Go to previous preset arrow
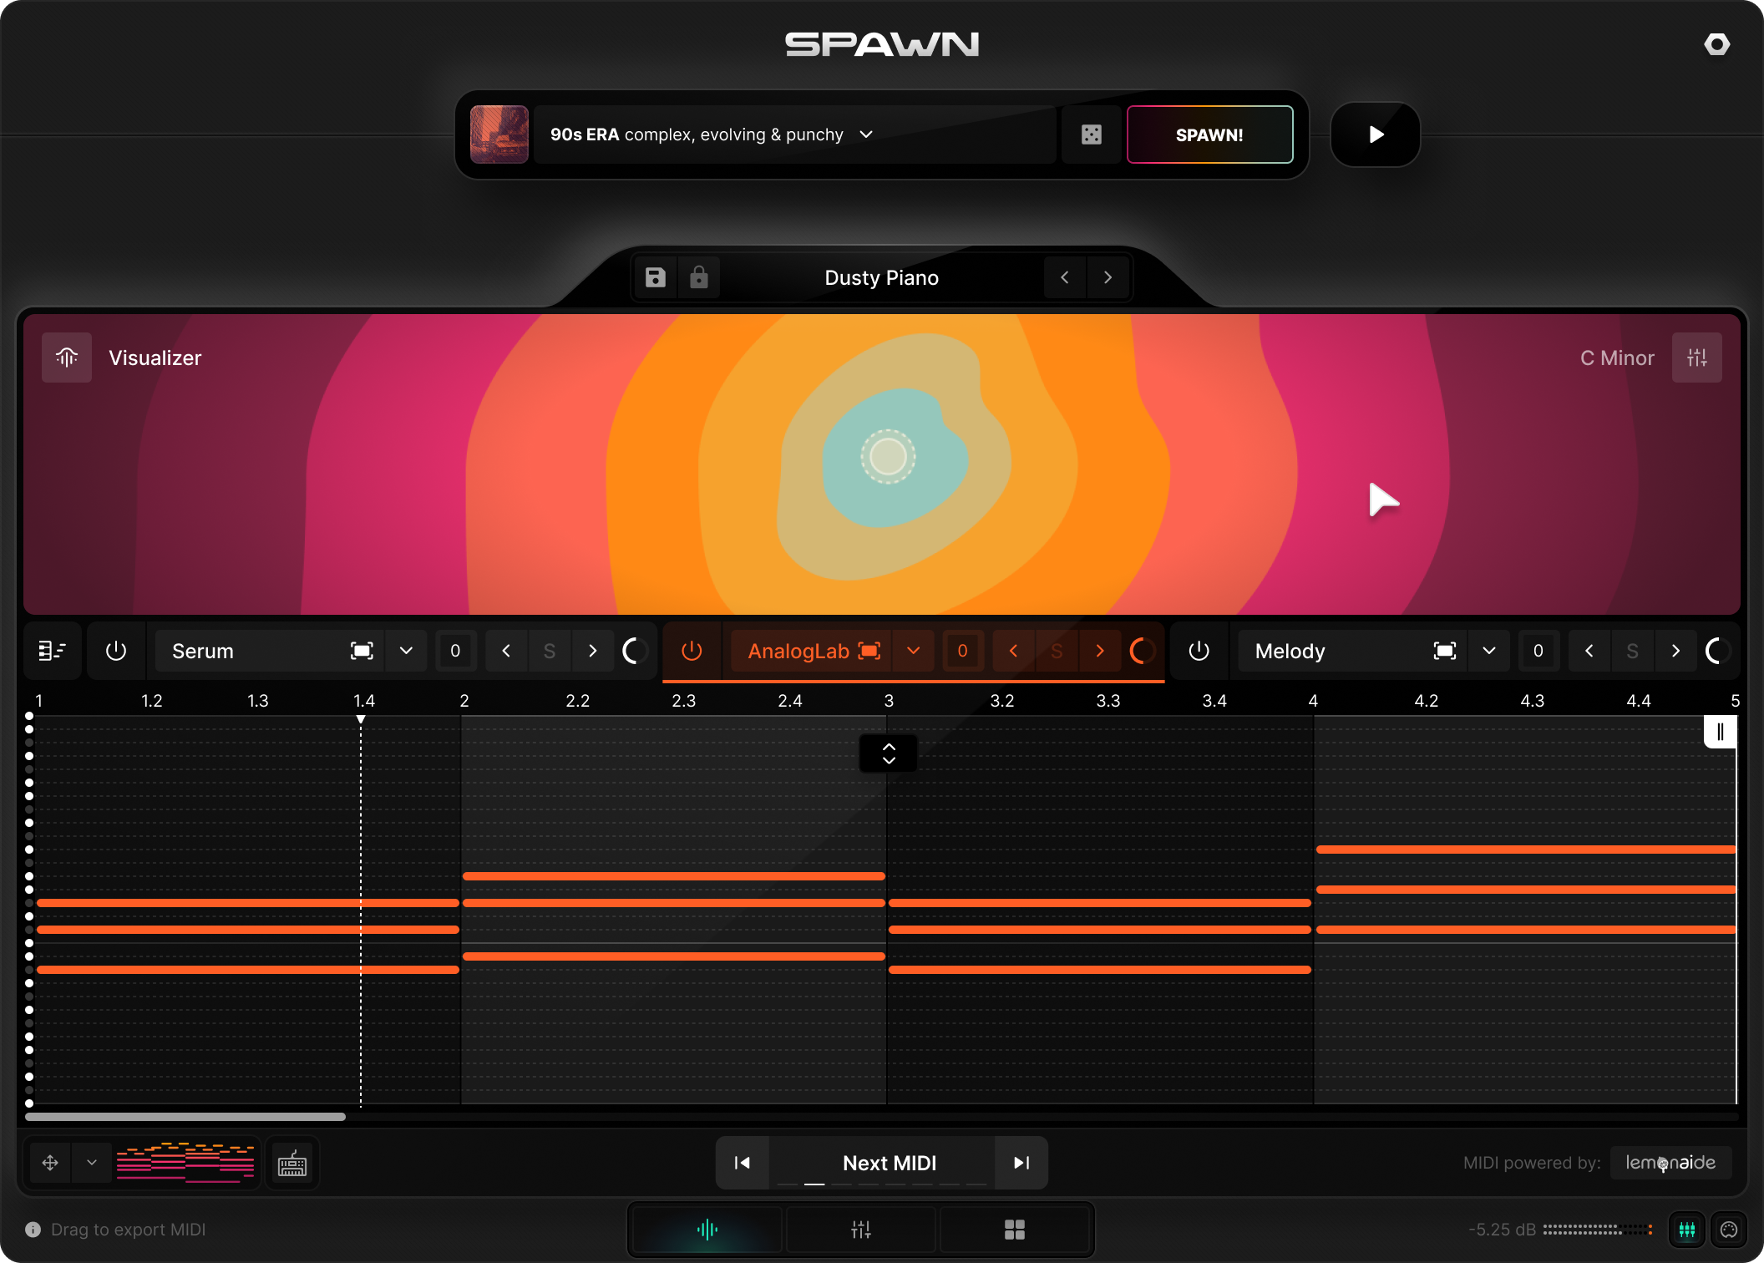This screenshot has height=1263, width=1764. point(1065,277)
